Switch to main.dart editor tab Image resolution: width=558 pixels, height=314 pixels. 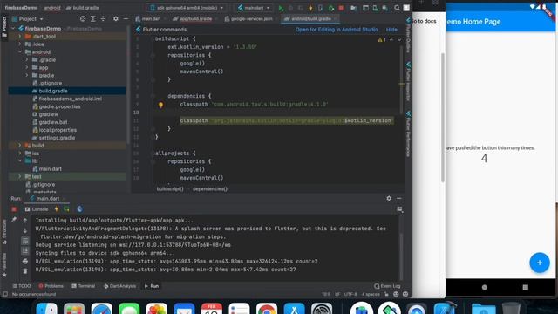coord(149,19)
